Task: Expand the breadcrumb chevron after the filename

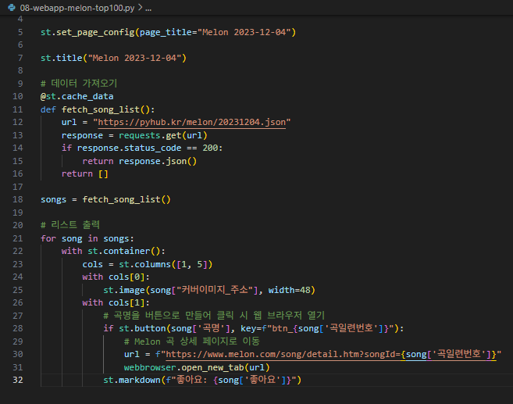Action: pyautogui.click(x=140, y=8)
